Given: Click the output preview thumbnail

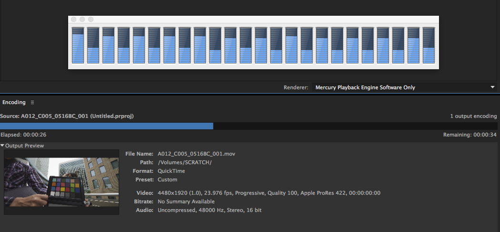Looking at the screenshot, I should (61, 182).
